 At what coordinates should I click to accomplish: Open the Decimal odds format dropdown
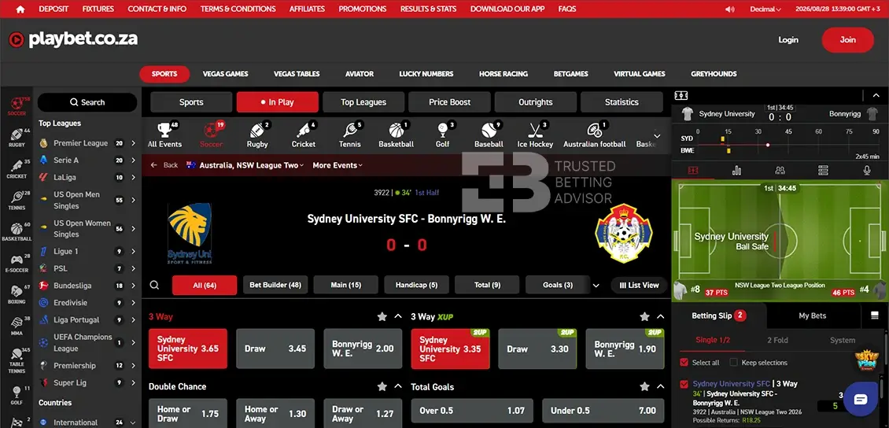[765, 9]
